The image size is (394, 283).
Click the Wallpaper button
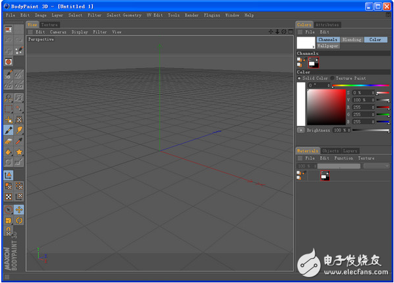click(329, 46)
